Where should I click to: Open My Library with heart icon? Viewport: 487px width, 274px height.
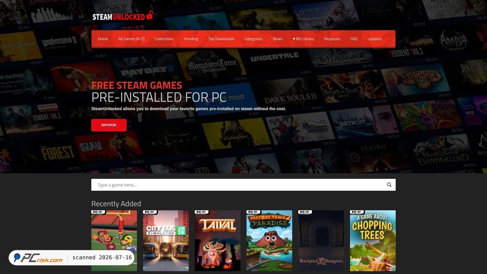(303, 39)
